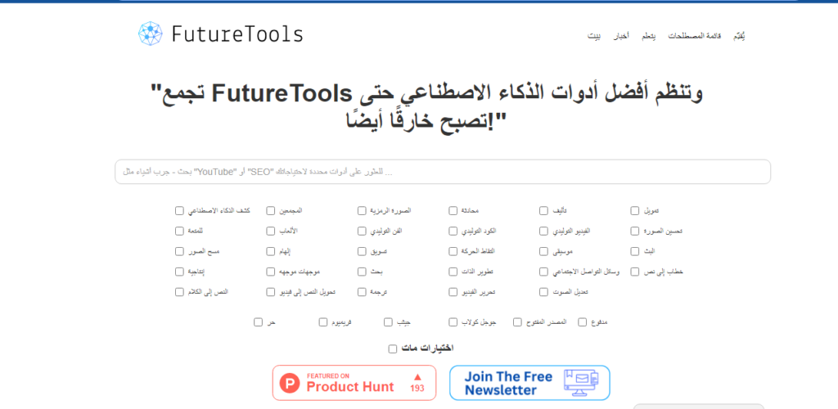
Task: Click the Product Hunt circular P icon
Action: pyautogui.click(x=290, y=382)
